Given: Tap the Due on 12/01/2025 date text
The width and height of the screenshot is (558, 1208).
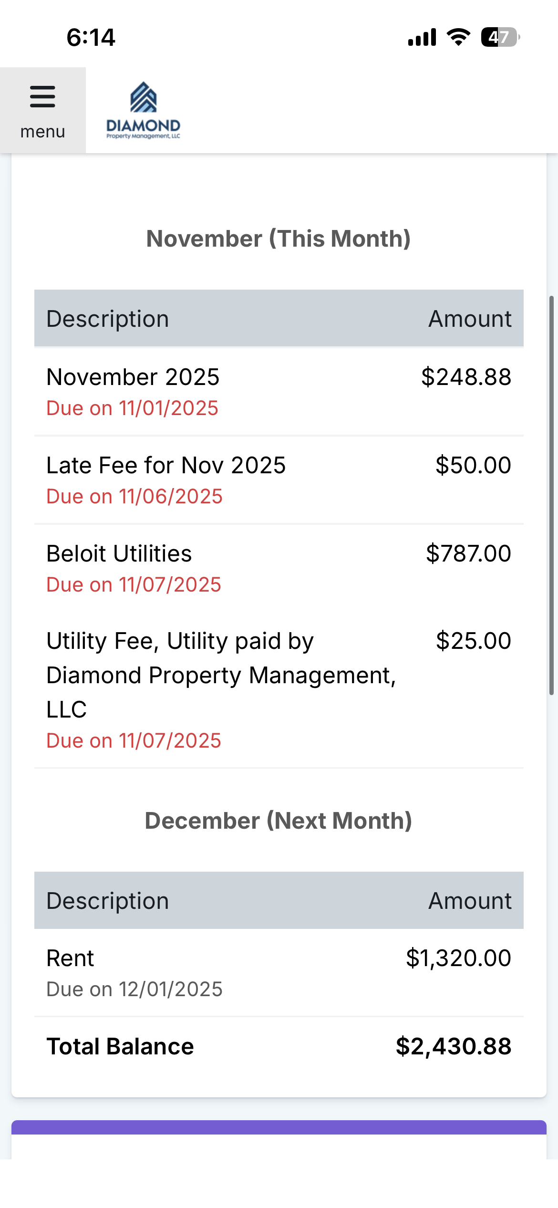Looking at the screenshot, I should pyautogui.click(x=134, y=989).
